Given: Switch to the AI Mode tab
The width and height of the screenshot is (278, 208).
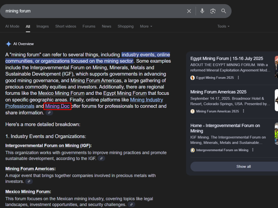Looking at the screenshot, I should click(x=12, y=26).
